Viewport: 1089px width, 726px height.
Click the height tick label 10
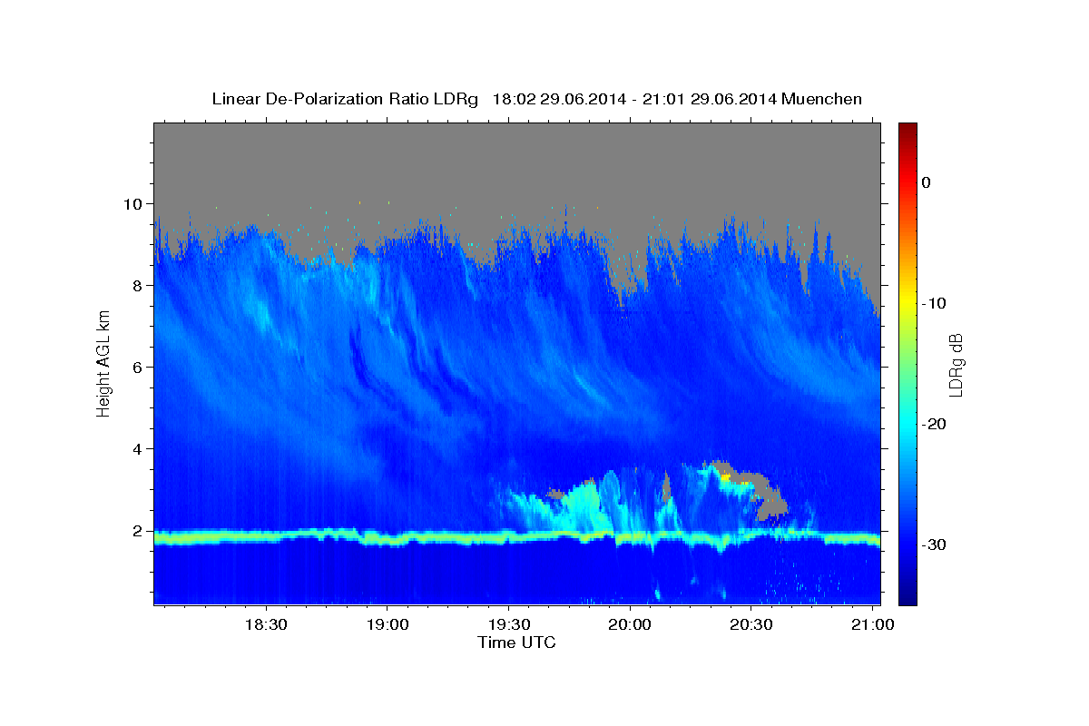(135, 204)
